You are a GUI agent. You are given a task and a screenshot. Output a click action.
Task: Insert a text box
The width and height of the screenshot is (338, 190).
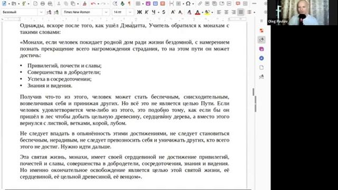(163, 4)
